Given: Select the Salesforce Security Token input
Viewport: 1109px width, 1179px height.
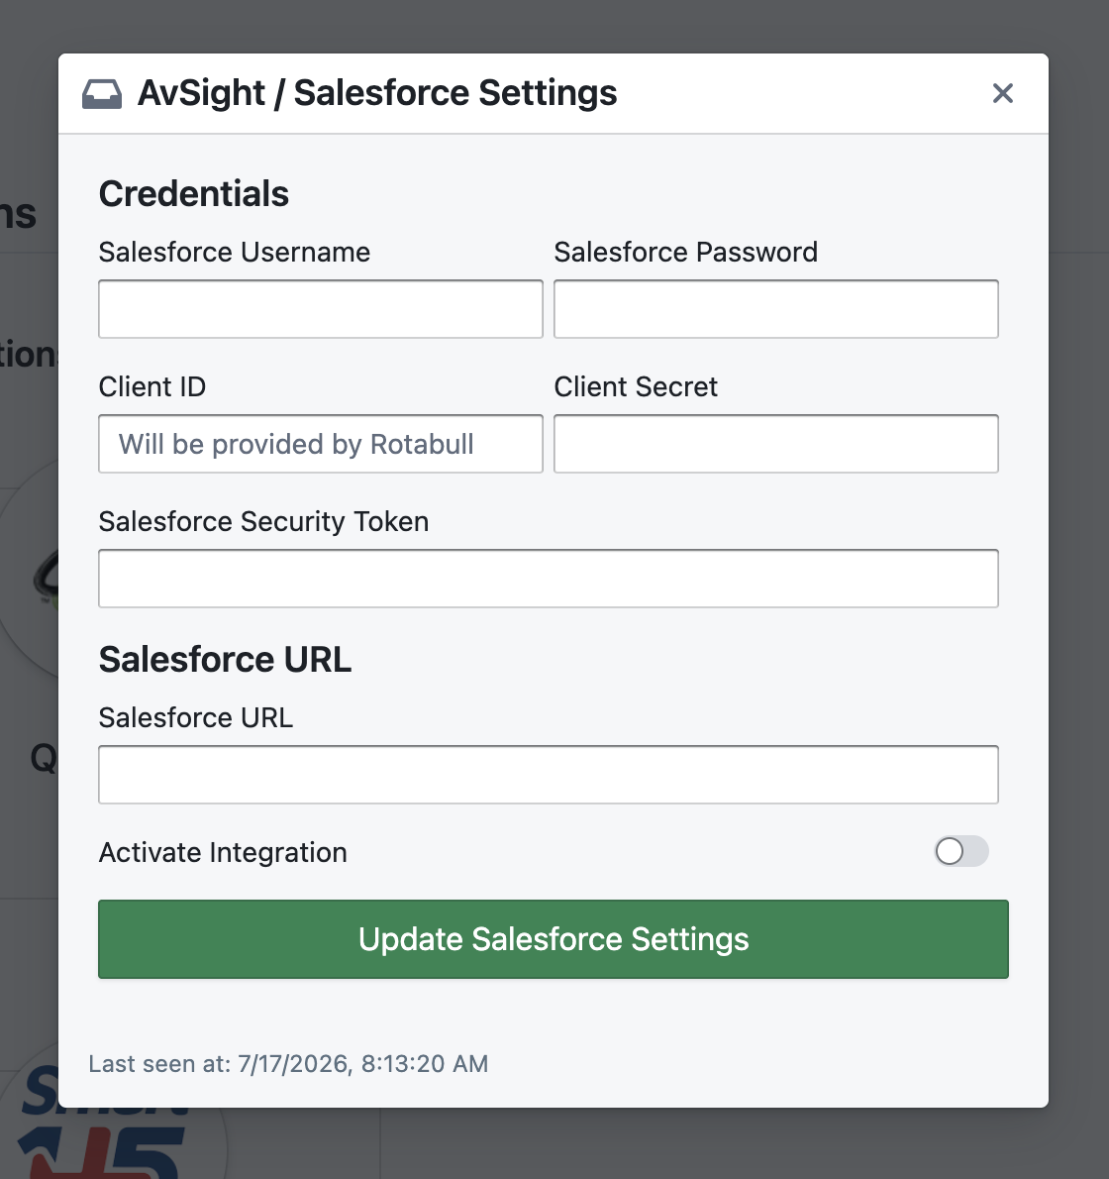Looking at the screenshot, I should [x=549, y=579].
